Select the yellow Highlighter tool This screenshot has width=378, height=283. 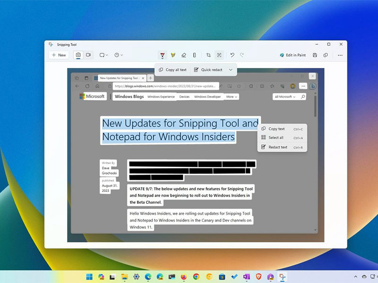[173, 55]
